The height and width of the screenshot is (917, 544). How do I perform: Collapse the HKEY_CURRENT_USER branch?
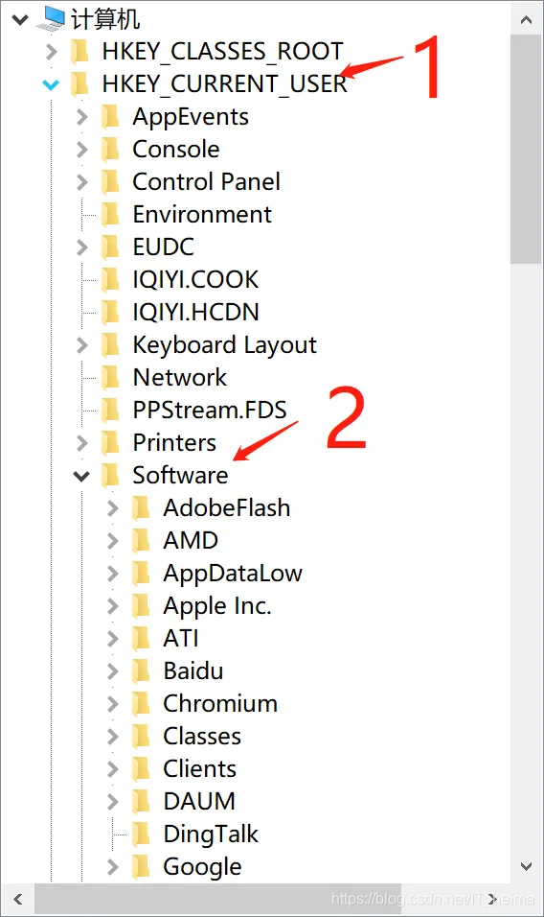tap(51, 84)
